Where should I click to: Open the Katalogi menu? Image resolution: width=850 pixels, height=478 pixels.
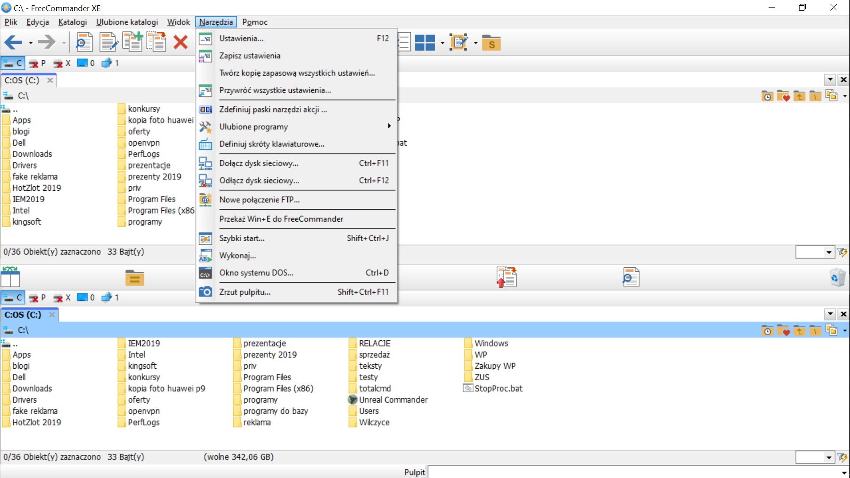click(x=73, y=22)
